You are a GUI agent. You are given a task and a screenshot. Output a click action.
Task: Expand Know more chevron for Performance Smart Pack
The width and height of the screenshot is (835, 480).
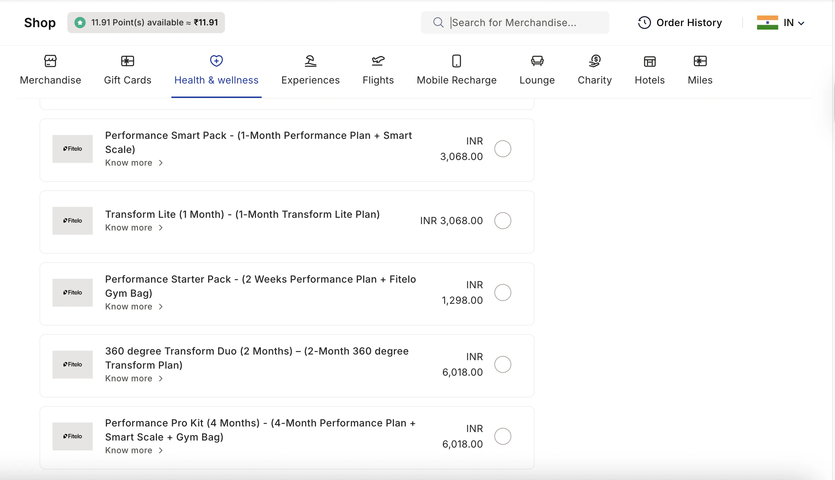161,163
